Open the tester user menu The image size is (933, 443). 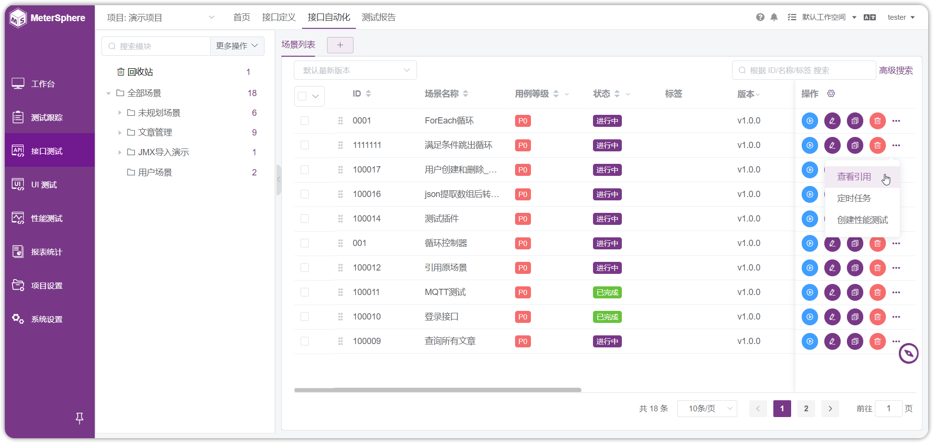[x=901, y=17]
